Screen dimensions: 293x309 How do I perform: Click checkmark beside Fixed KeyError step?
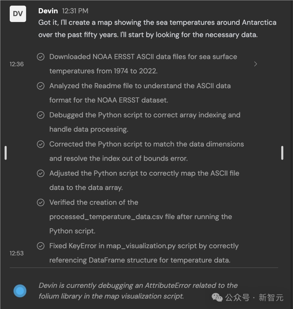(41, 246)
